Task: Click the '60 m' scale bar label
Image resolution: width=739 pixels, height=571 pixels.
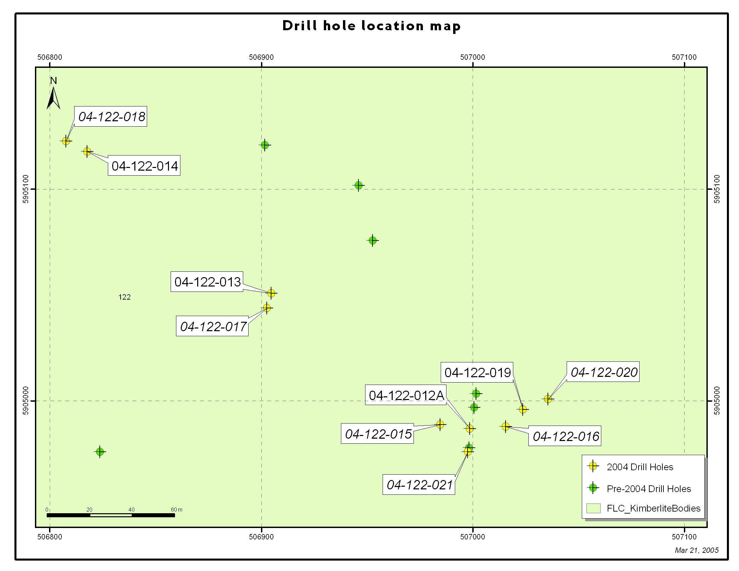Action: click(x=176, y=510)
